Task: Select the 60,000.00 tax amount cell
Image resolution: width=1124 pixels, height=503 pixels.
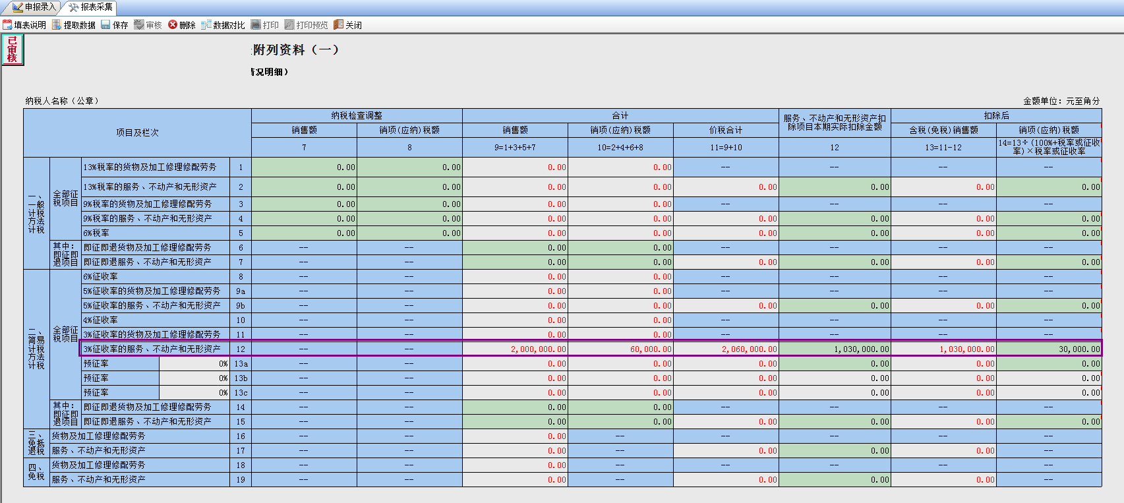Action: 620,349
